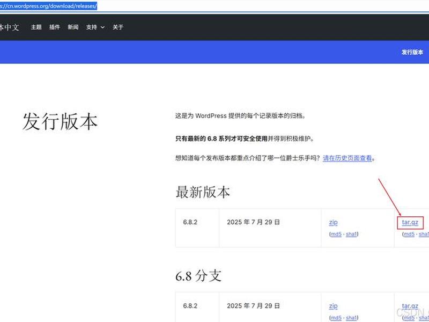
Task: Click the site name ending in 中文
Action: pos(9,27)
